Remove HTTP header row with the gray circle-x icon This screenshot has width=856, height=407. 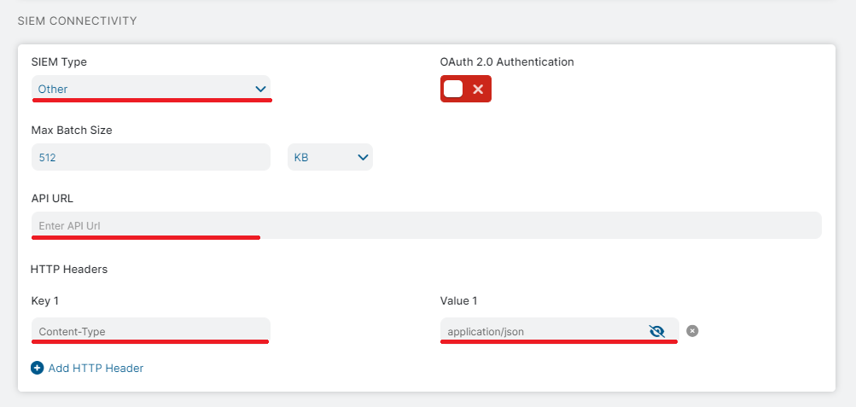(692, 331)
